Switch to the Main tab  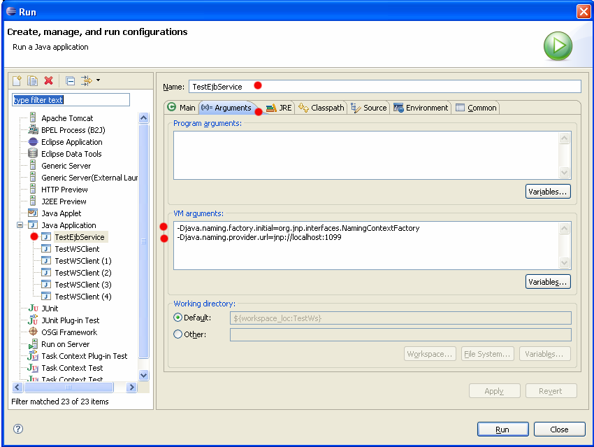pyautogui.click(x=182, y=108)
